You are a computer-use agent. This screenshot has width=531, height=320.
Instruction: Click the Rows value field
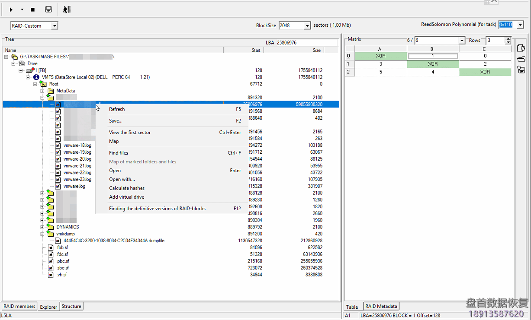[x=495, y=41]
